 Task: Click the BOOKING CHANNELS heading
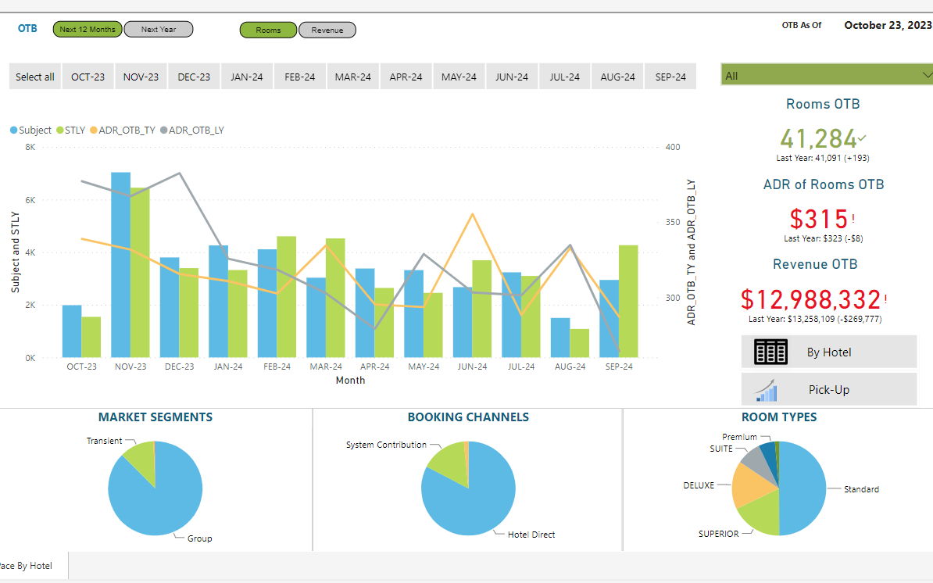pos(468,417)
